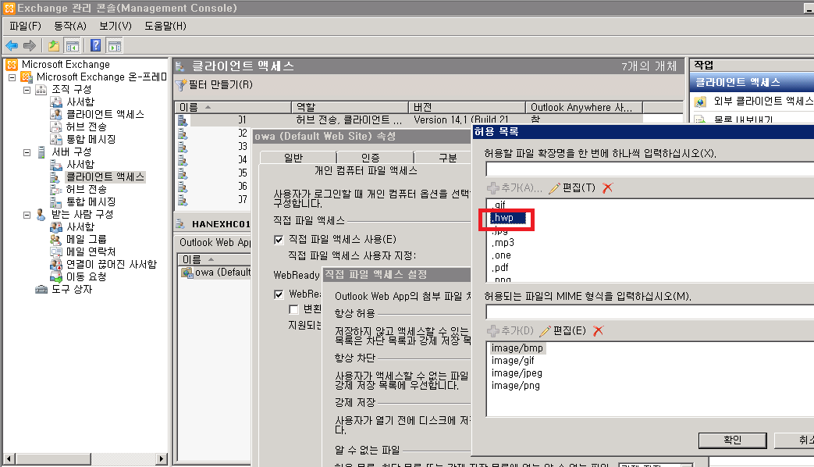This screenshot has width=814, height=467.
Task: Click the 메일 그룹 tree icon
Action: pyautogui.click(x=56, y=240)
